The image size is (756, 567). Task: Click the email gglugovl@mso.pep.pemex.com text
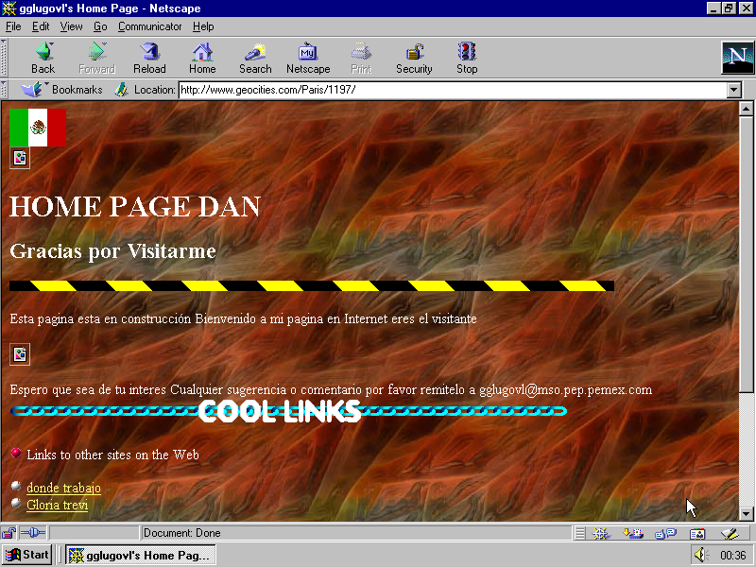click(565, 389)
